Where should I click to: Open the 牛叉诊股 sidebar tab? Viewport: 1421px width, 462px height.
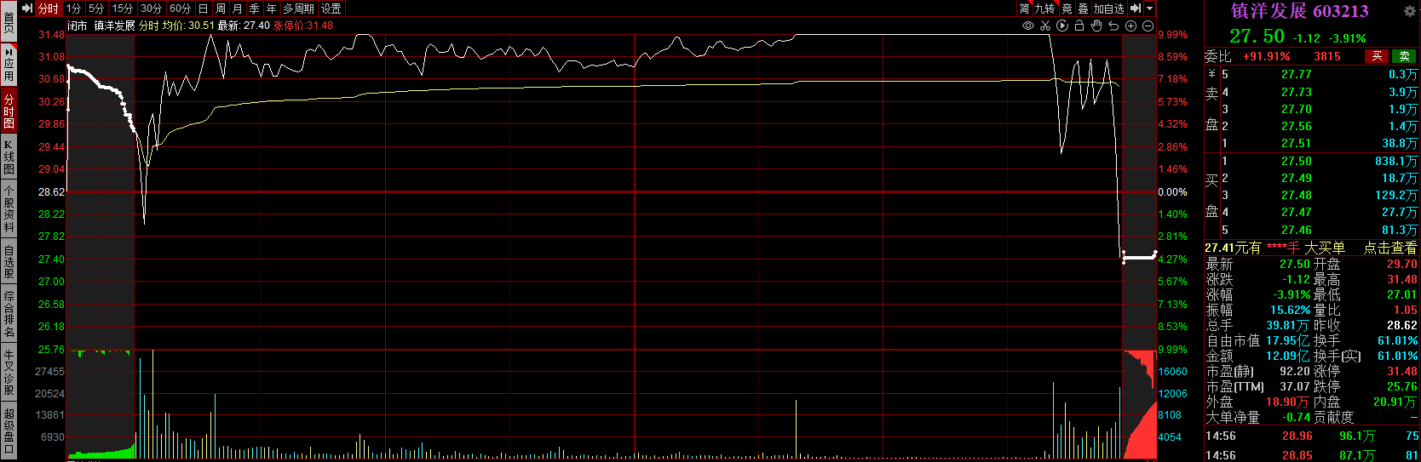pos(9,373)
